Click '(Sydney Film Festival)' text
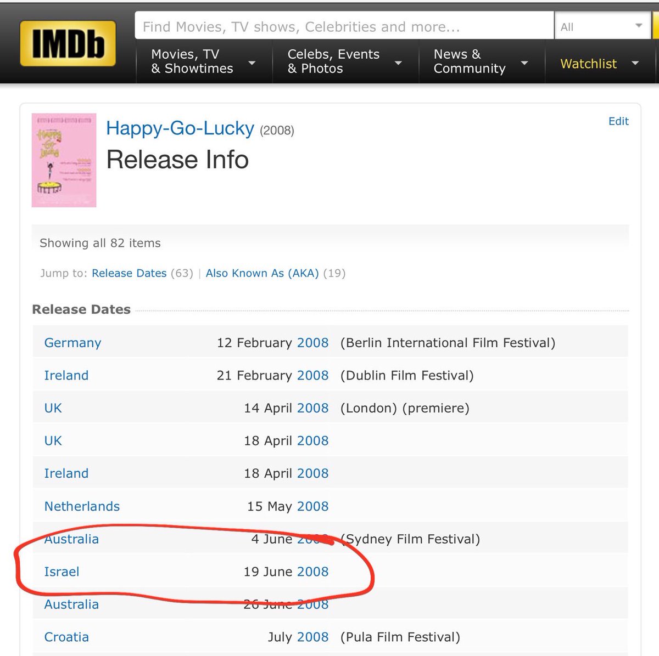Image resolution: width=659 pixels, height=656 pixels. [410, 539]
